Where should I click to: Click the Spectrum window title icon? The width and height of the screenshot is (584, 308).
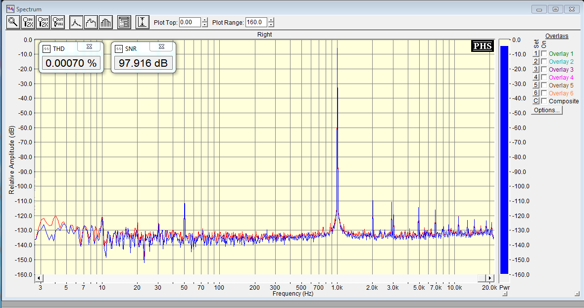(10, 9)
